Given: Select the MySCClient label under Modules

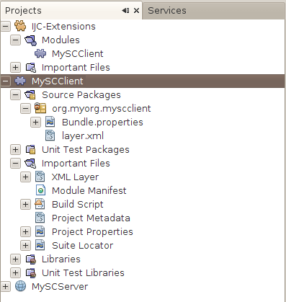Looking at the screenshot, I should pos(78,54).
